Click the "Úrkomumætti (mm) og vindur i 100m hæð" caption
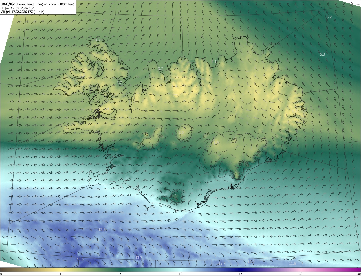The width and height of the screenshot is (361, 276). 45,4
